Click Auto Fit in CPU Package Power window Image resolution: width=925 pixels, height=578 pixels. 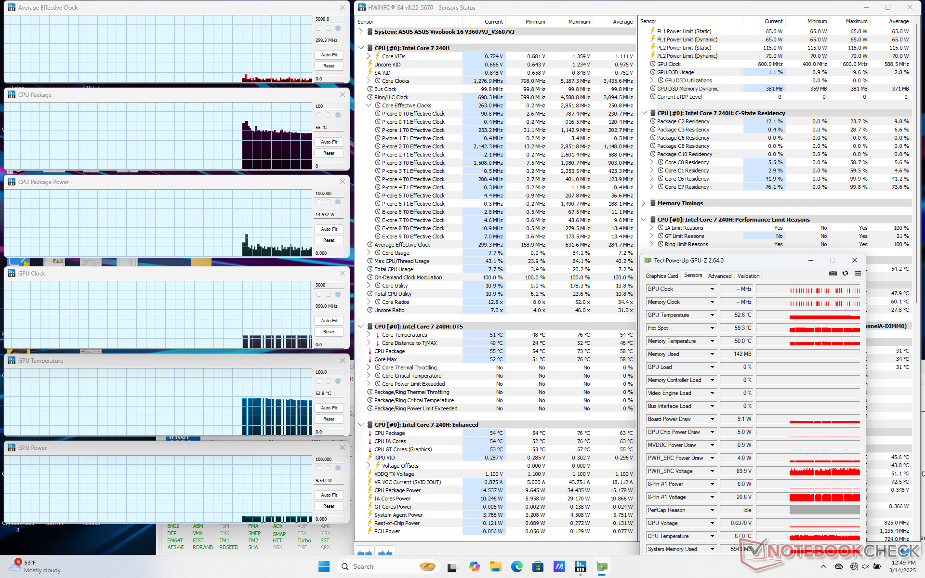coord(329,229)
